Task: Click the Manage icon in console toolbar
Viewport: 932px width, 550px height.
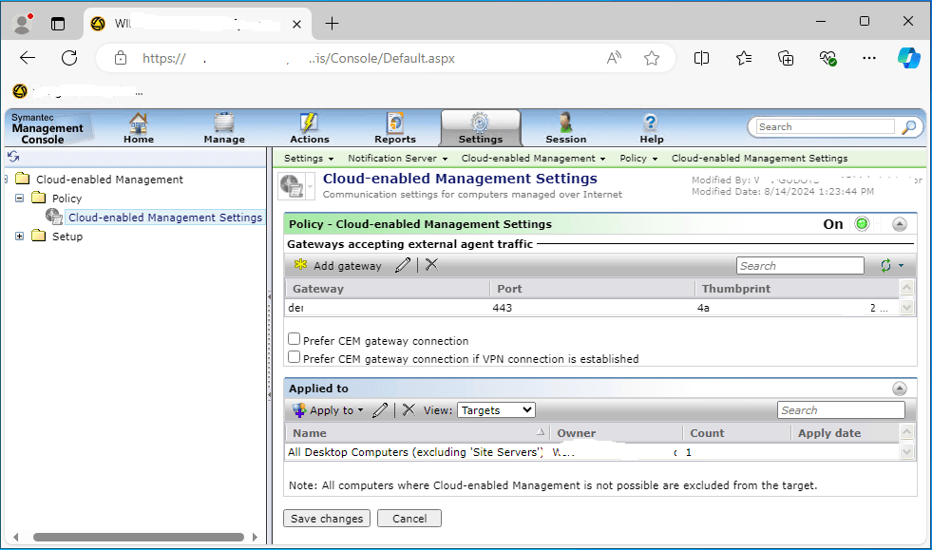Action: (x=224, y=127)
